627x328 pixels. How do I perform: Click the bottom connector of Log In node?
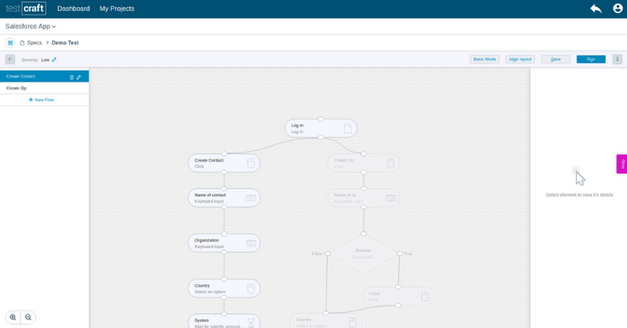[320, 137]
